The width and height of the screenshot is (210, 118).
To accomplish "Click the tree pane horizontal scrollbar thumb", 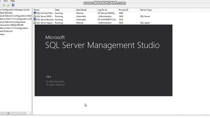I will [x=13, y=113].
